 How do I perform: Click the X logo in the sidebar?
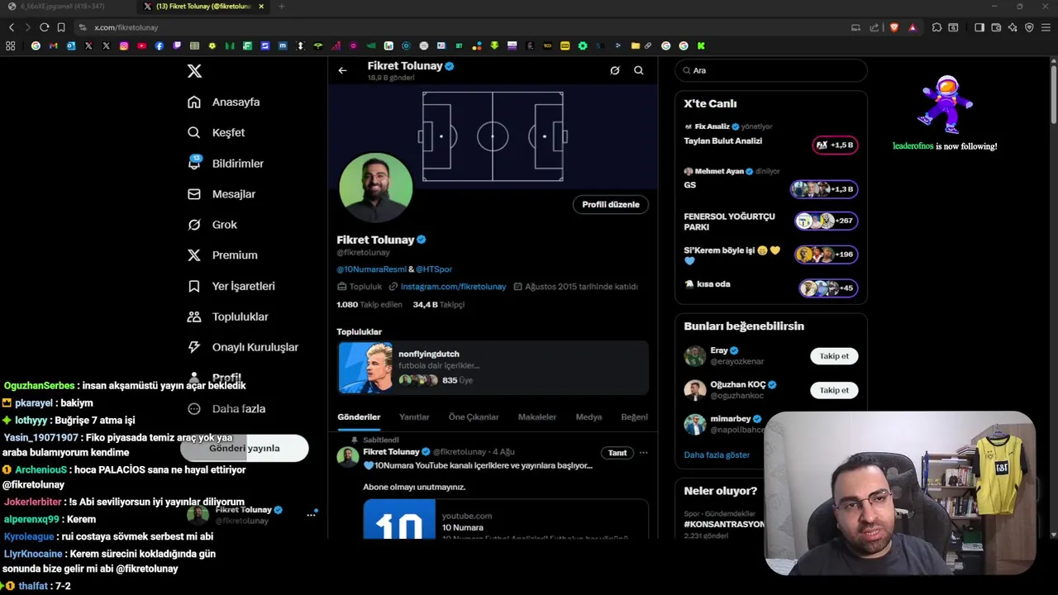pos(194,71)
